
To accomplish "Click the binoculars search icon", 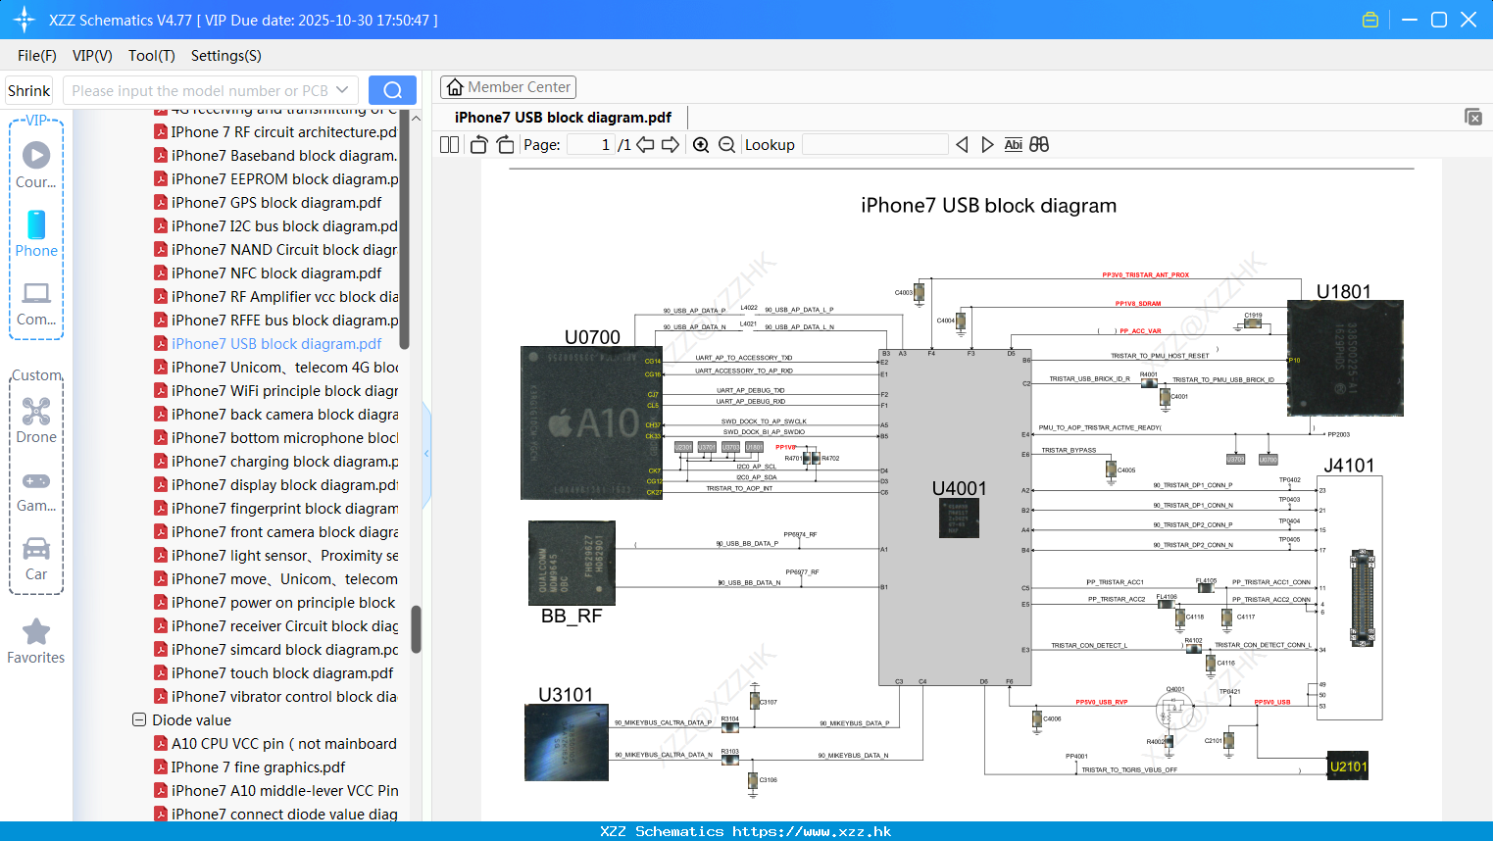I will pos(1039,144).
